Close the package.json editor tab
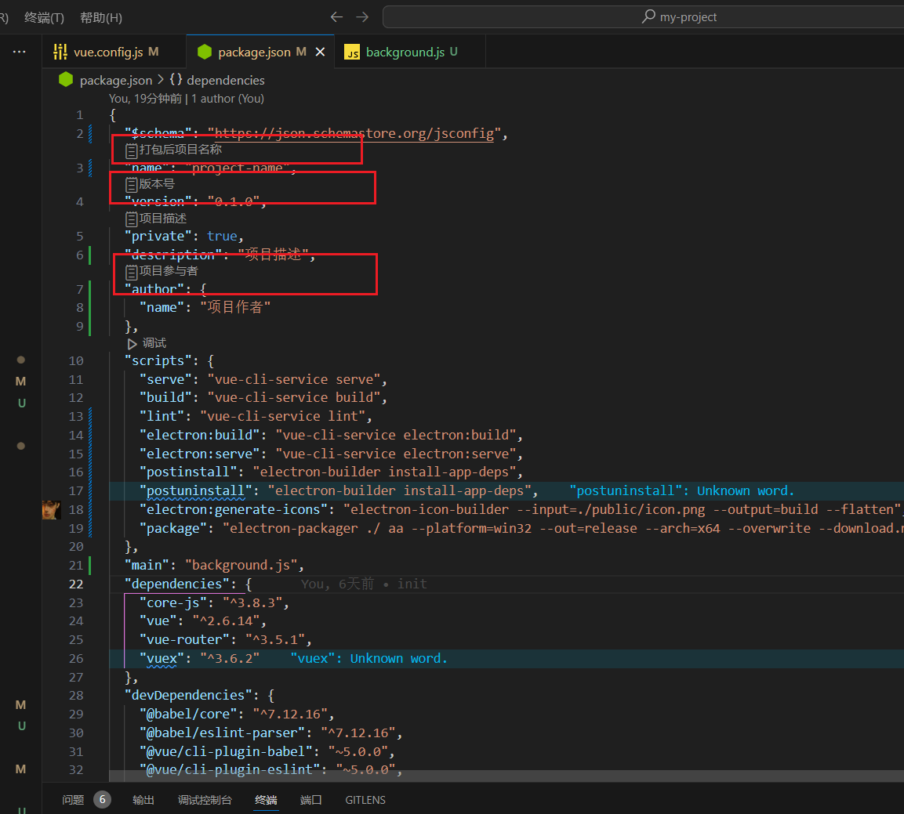Viewport: 904px width, 814px height. pyautogui.click(x=320, y=52)
